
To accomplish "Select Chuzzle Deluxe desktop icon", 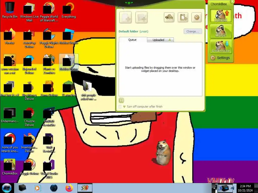I will click(x=29, y=117).
